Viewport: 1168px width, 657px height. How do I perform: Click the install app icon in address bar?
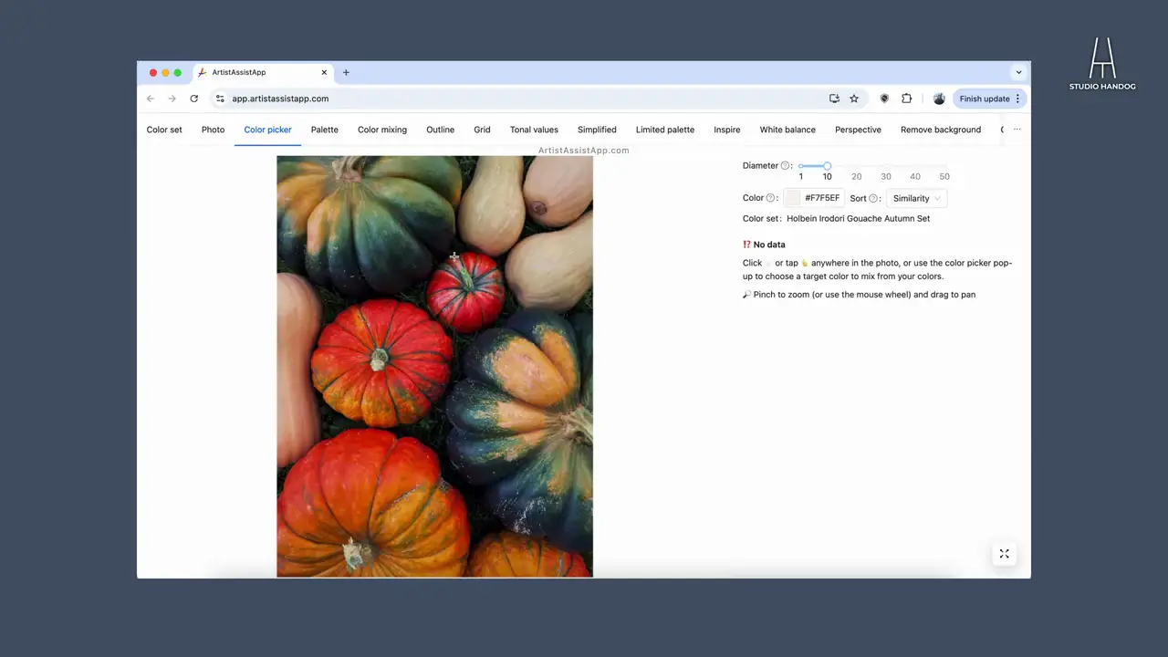(x=834, y=99)
